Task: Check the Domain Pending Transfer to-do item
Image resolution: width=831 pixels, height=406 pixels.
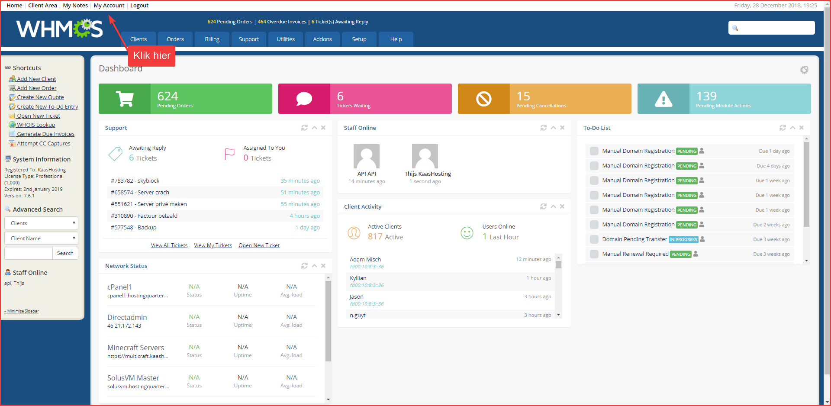Action: [x=594, y=239]
